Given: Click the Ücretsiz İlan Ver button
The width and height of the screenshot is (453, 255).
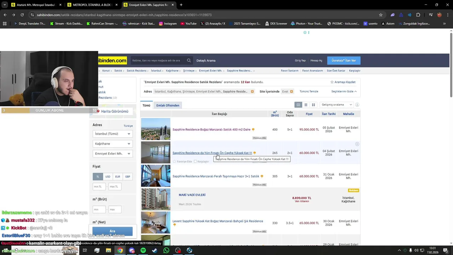Looking at the screenshot, I should click(344, 61).
